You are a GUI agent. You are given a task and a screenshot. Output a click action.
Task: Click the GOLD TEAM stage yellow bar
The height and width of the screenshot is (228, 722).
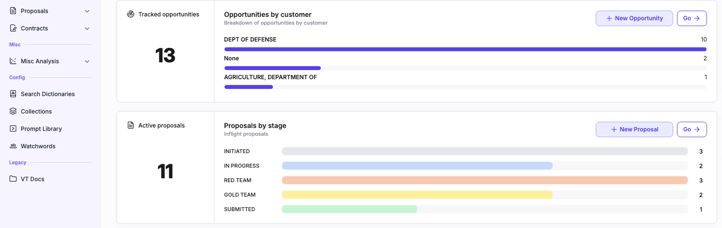417,195
